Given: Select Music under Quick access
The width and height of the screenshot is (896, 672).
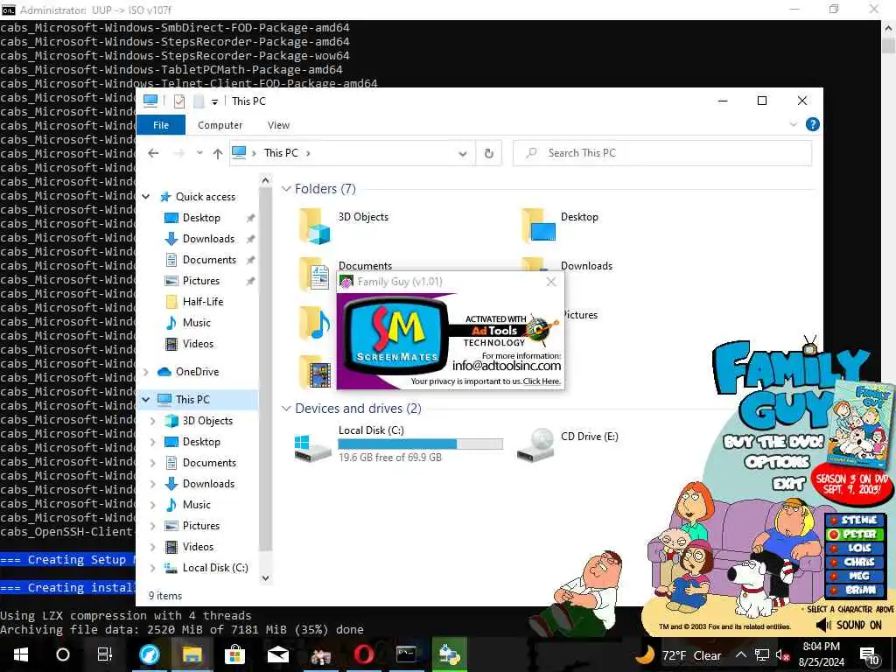Looking at the screenshot, I should [197, 323].
